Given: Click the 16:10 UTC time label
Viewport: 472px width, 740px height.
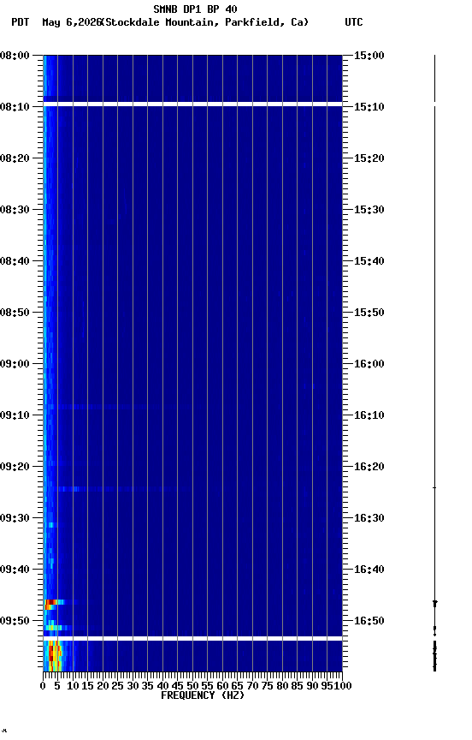Looking at the screenshot, I should click(369, 415).
